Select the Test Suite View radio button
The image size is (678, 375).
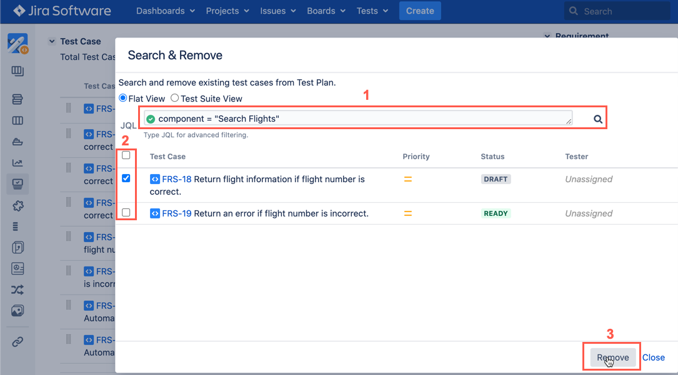[175, 98]
